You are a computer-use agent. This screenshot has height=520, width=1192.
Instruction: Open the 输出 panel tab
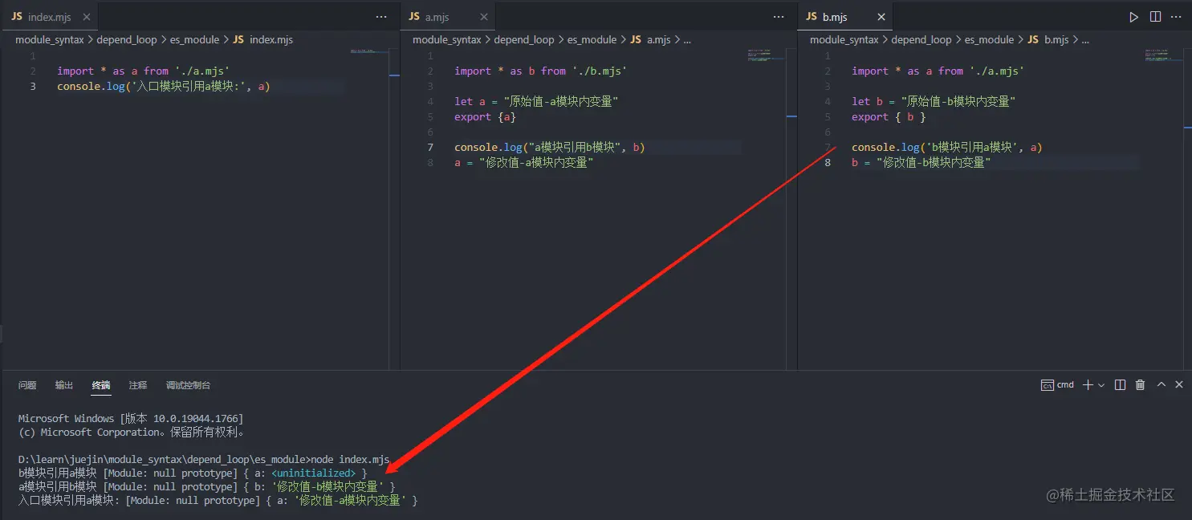point(64,385)
